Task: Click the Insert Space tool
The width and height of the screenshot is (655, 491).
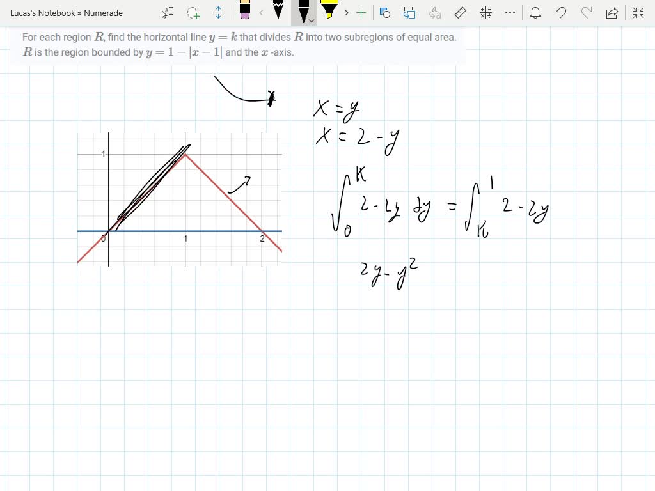Action: click(x=218, y=13)
